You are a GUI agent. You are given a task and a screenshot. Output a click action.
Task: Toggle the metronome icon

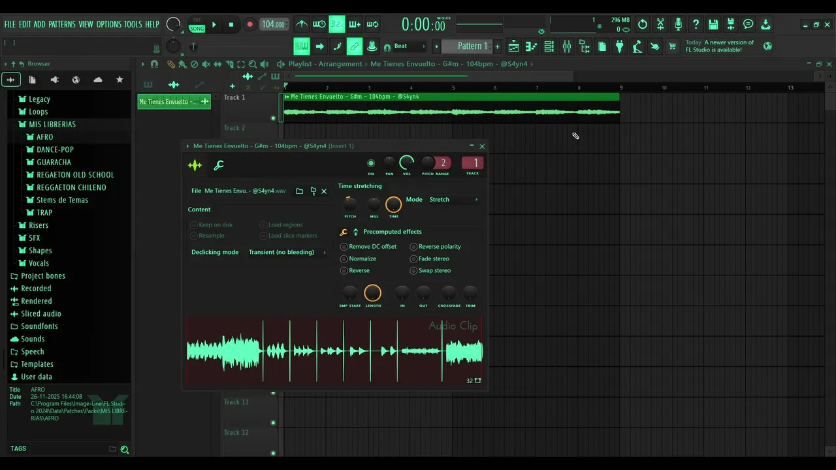point(302,24)
